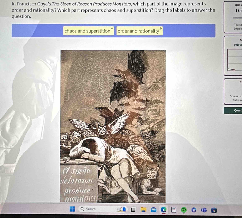Screen dimensions: 242x218
Task: Switch to the Microsoft Edge taskbar icon
Action: pos(163,210)
